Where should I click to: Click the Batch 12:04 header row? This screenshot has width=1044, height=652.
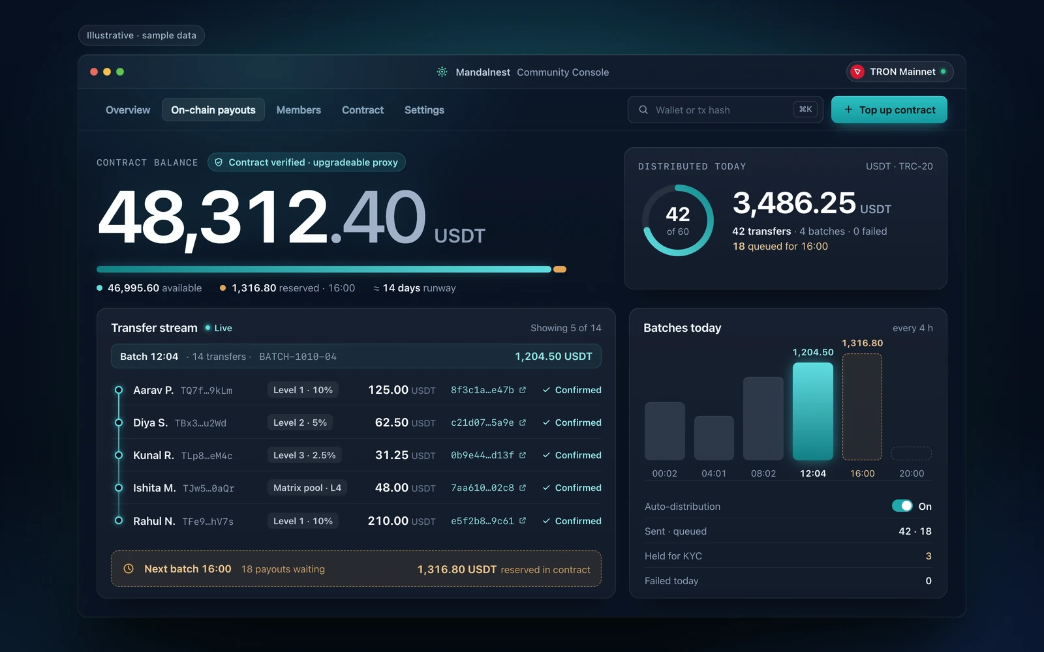pos(356,356)
